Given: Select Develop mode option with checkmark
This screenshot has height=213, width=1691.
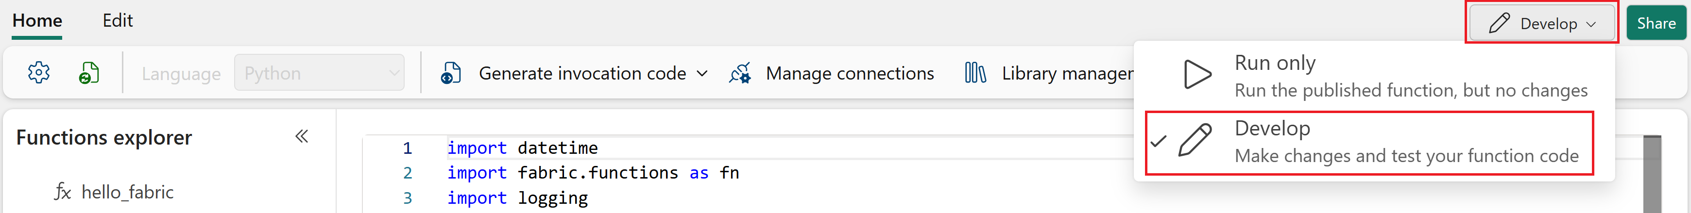Looking at the screenshot, I should pos(1369,142).
